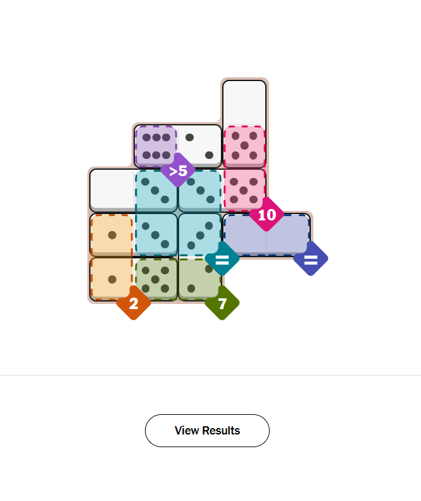Click the pink 10 sum badge
The image size is (421, 501).
click(267, 215)
